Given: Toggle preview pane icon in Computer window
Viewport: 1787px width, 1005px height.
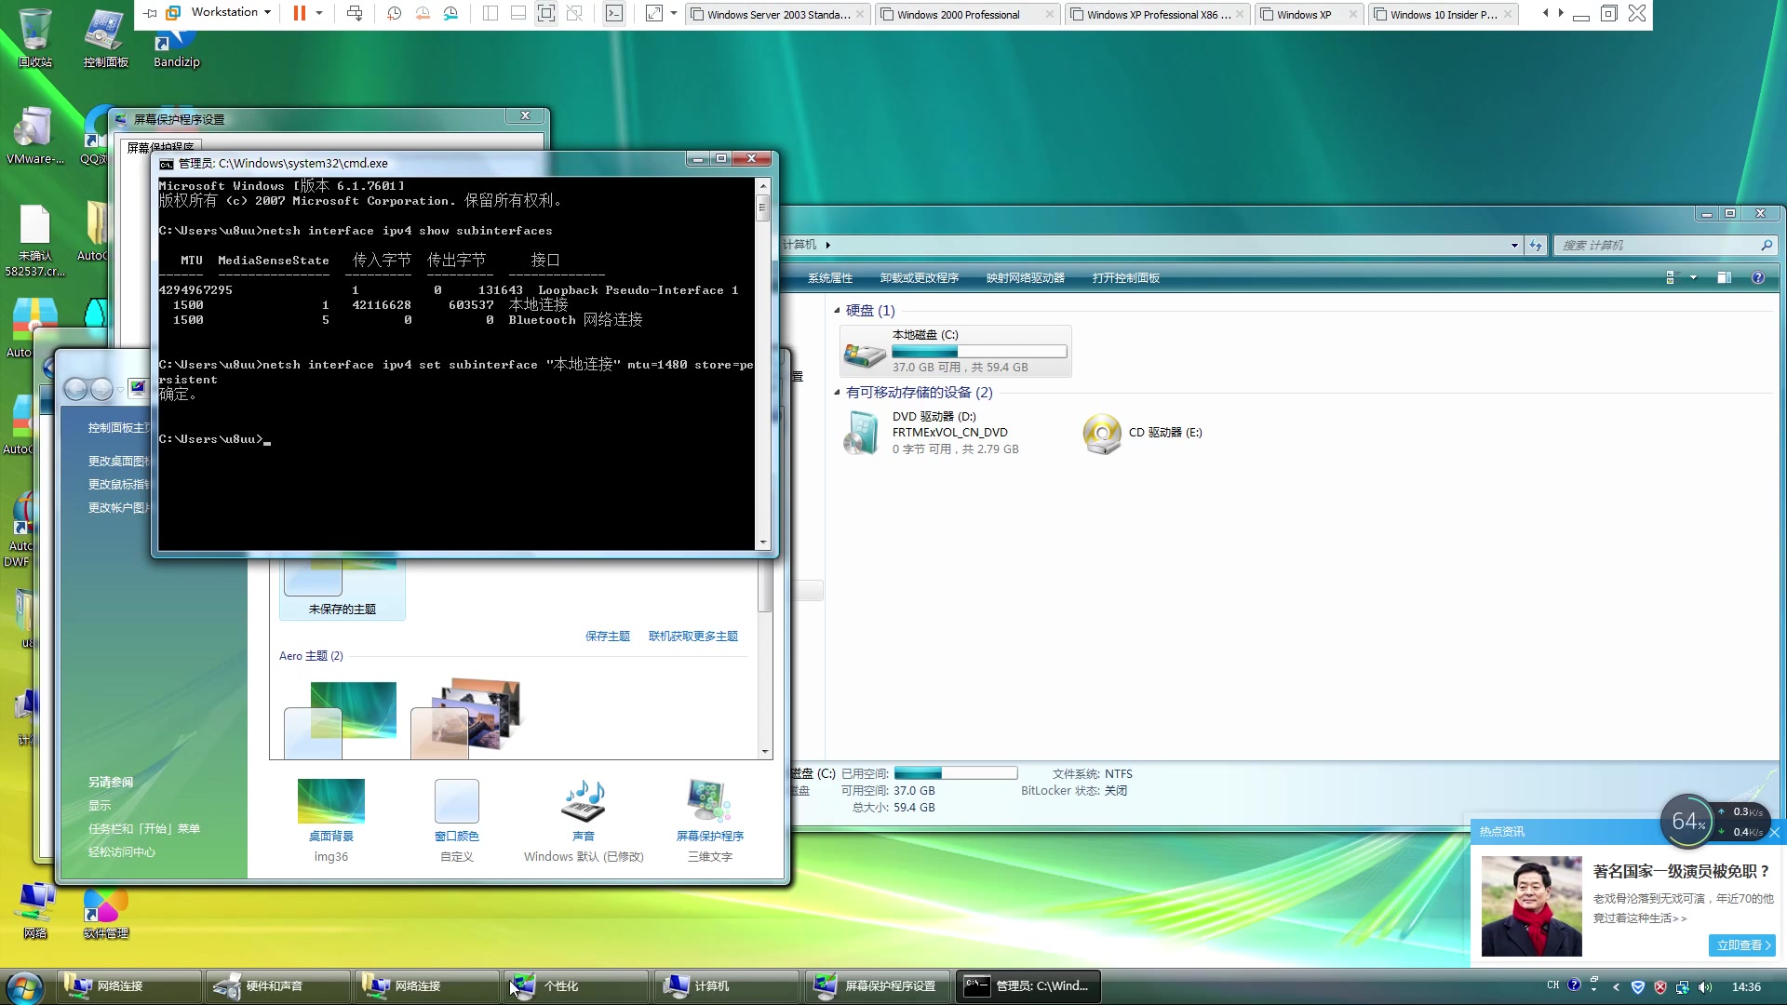Looking at the screenshot, I should (1724, 278).
